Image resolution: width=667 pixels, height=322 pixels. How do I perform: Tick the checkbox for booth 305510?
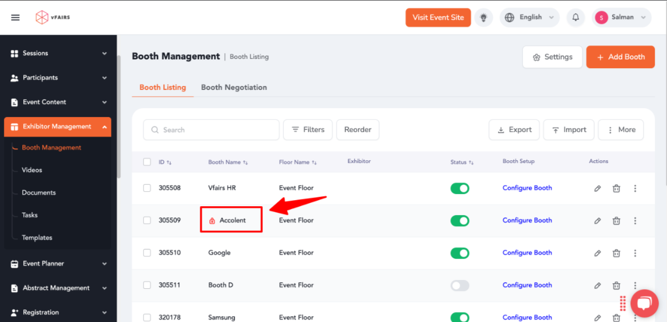tap(147, 253)
